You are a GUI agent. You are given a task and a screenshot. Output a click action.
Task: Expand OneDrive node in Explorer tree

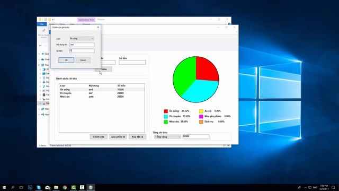pyautogui.click(x=39, y=59)
